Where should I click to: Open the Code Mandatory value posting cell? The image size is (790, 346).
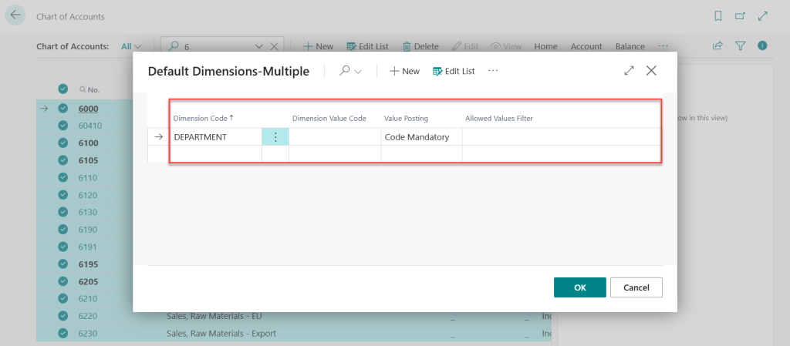click(421, 137)
